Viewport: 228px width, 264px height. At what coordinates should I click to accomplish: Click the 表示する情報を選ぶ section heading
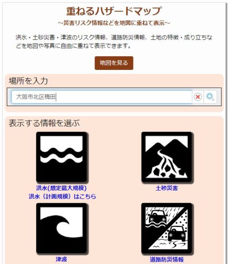pyautogui.click(x=44, y=123)
